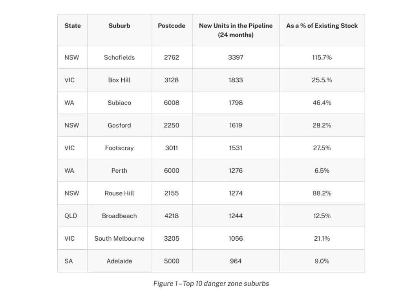Click New Units in the Pipeline header
This screenshot has width=402, height=302.
(236, 30)
